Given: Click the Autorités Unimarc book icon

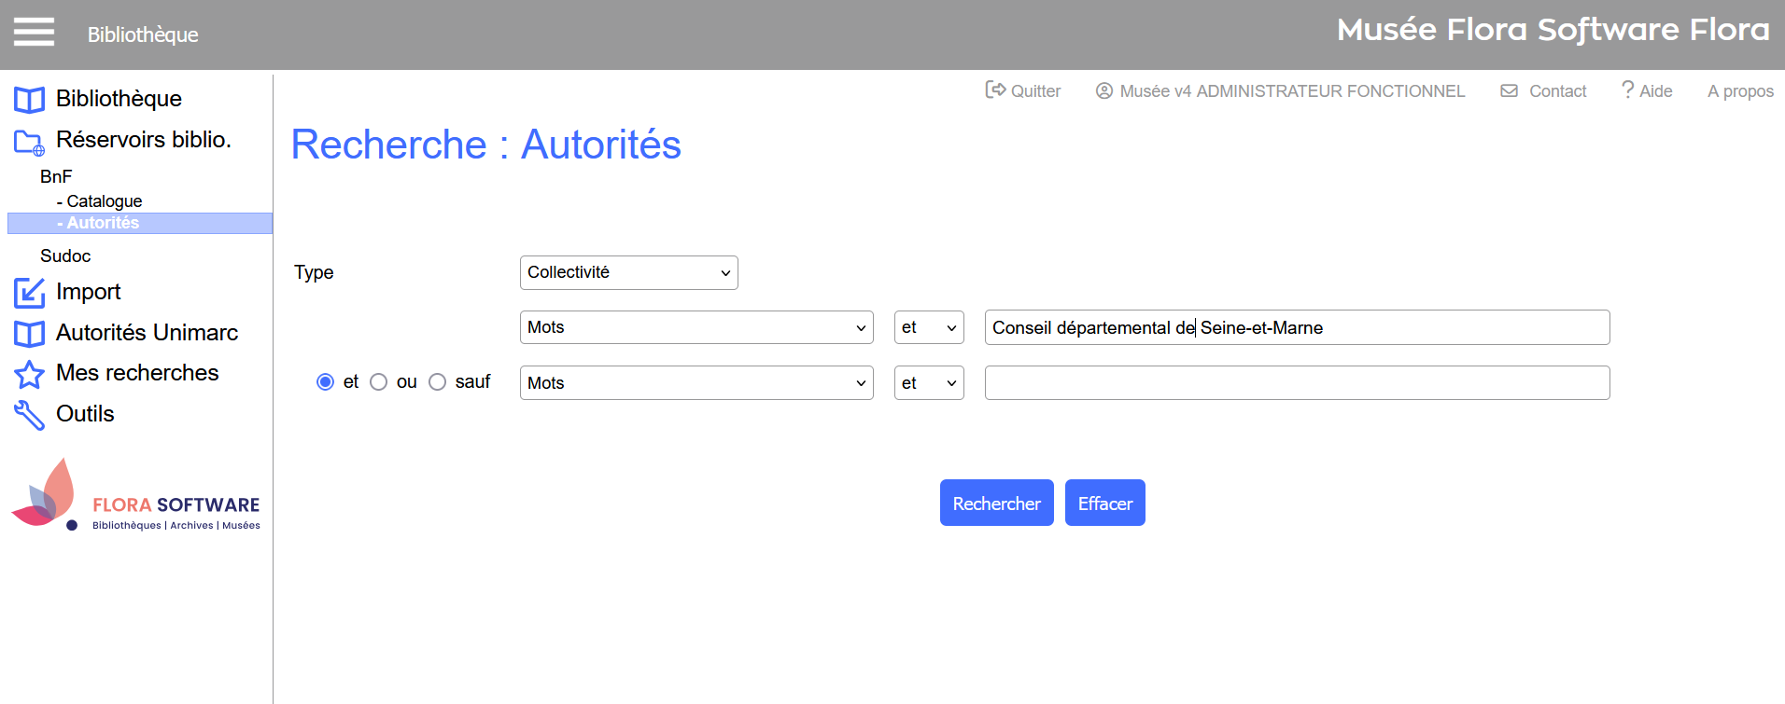Looking at the screenshot, I should coord(29,334).
